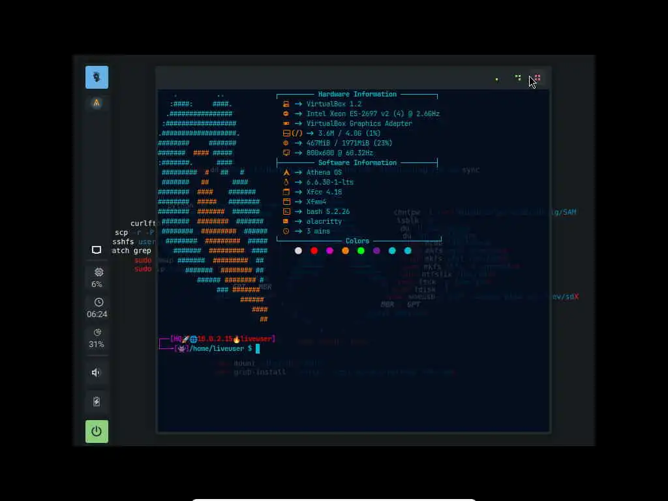This screenshot has width=668, height=501.
Task: Click the white color dot
Action: click(298, 250)
